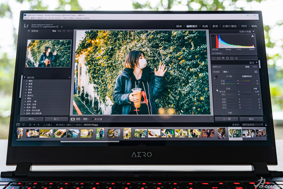The image size is (283, 189).
Task: Click the Lightroom CC play arrow icon
Action: (x=62, y=27)
